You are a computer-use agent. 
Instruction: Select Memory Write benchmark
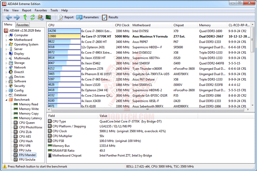click(x=29, y=109)
